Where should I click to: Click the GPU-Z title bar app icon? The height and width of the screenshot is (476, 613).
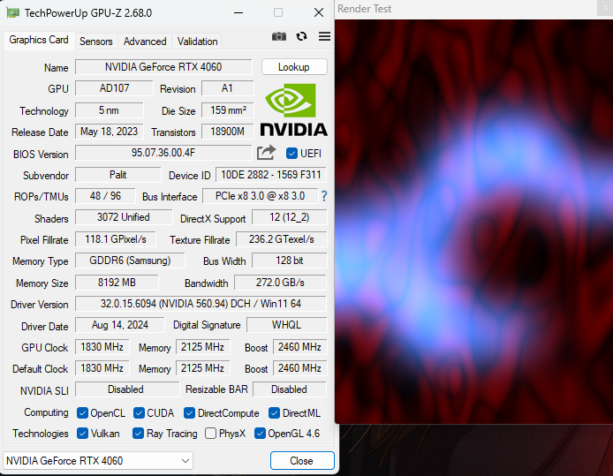pyautogui.click(x=12, y=13)
